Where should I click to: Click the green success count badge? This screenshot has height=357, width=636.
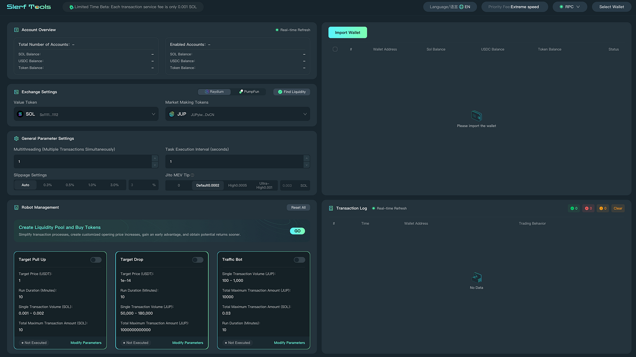click(x=574, y=208)
